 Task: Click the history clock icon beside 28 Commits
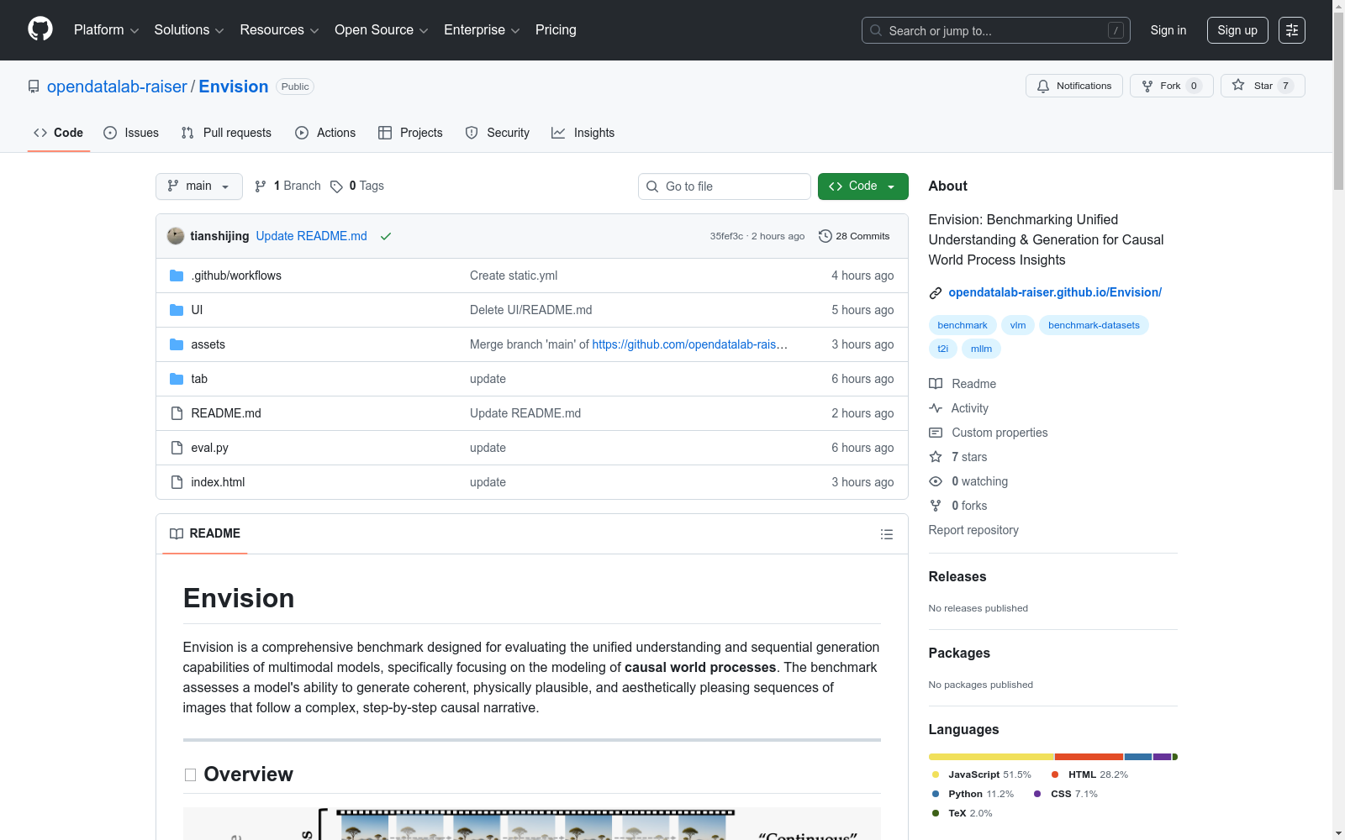(x=825, y=236)
